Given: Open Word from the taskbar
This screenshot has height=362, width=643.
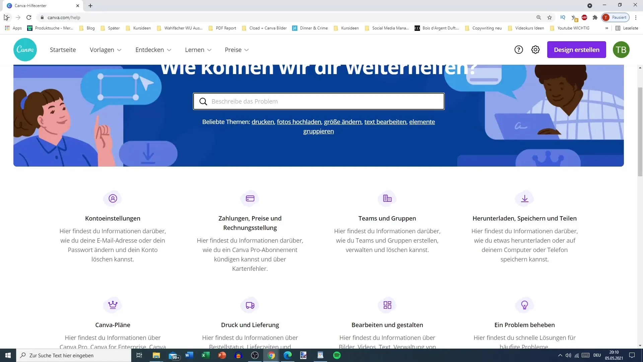Looking at the screenshot, I should coord(189,355).
